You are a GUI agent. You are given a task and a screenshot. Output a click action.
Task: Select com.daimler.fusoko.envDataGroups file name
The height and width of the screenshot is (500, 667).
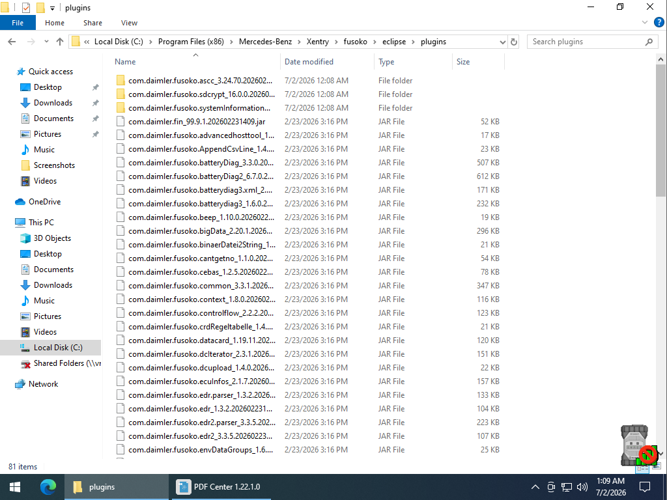click(x=201, y=450)
